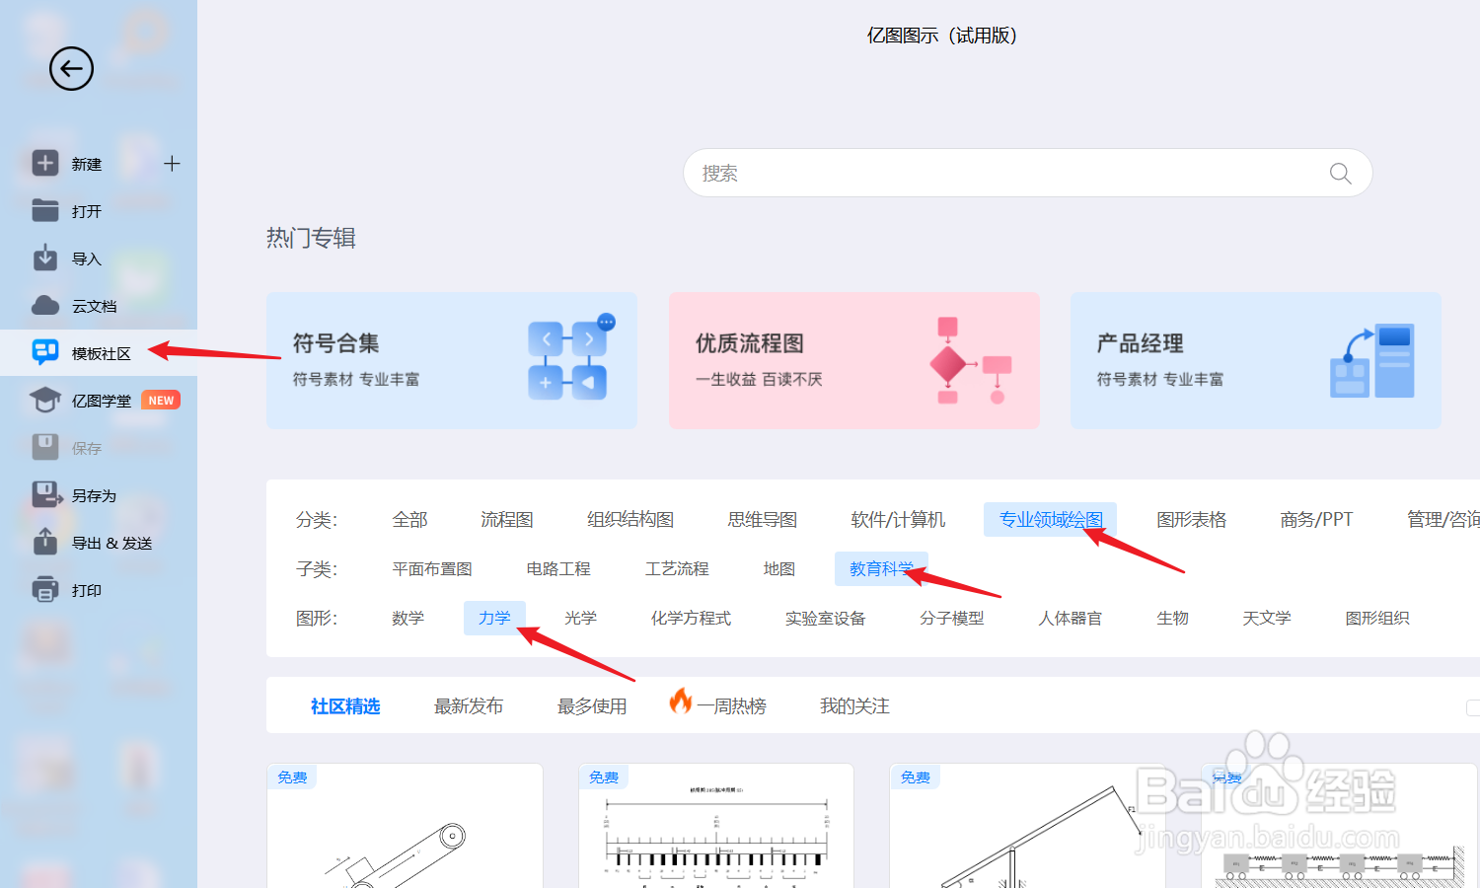1480x888 pixels.
Task: Pick the 力学 shape filter
Action: [x=494, y=619]
